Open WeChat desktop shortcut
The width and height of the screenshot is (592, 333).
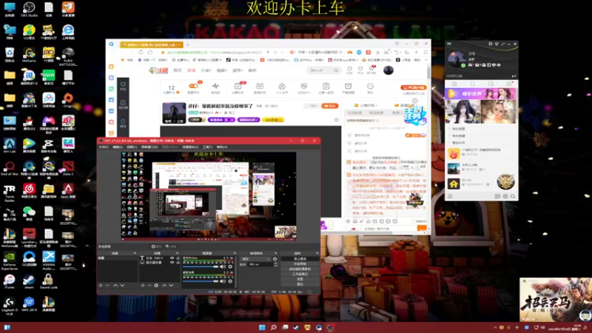29,213
